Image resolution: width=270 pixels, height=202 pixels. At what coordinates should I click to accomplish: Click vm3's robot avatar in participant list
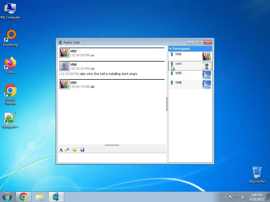pos(207,66)
